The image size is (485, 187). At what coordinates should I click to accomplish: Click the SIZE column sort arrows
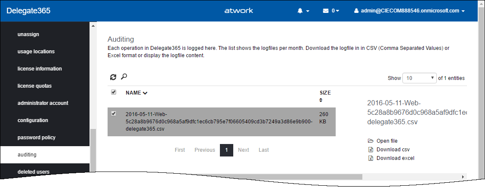click(321, 100)
